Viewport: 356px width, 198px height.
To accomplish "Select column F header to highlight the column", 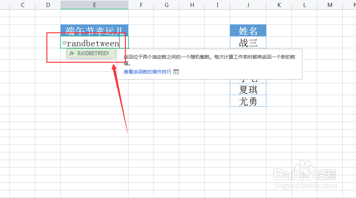I will point(141,5).
